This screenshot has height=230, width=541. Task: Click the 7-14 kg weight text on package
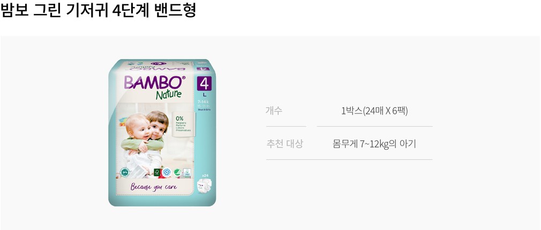[x=203, y=102]
